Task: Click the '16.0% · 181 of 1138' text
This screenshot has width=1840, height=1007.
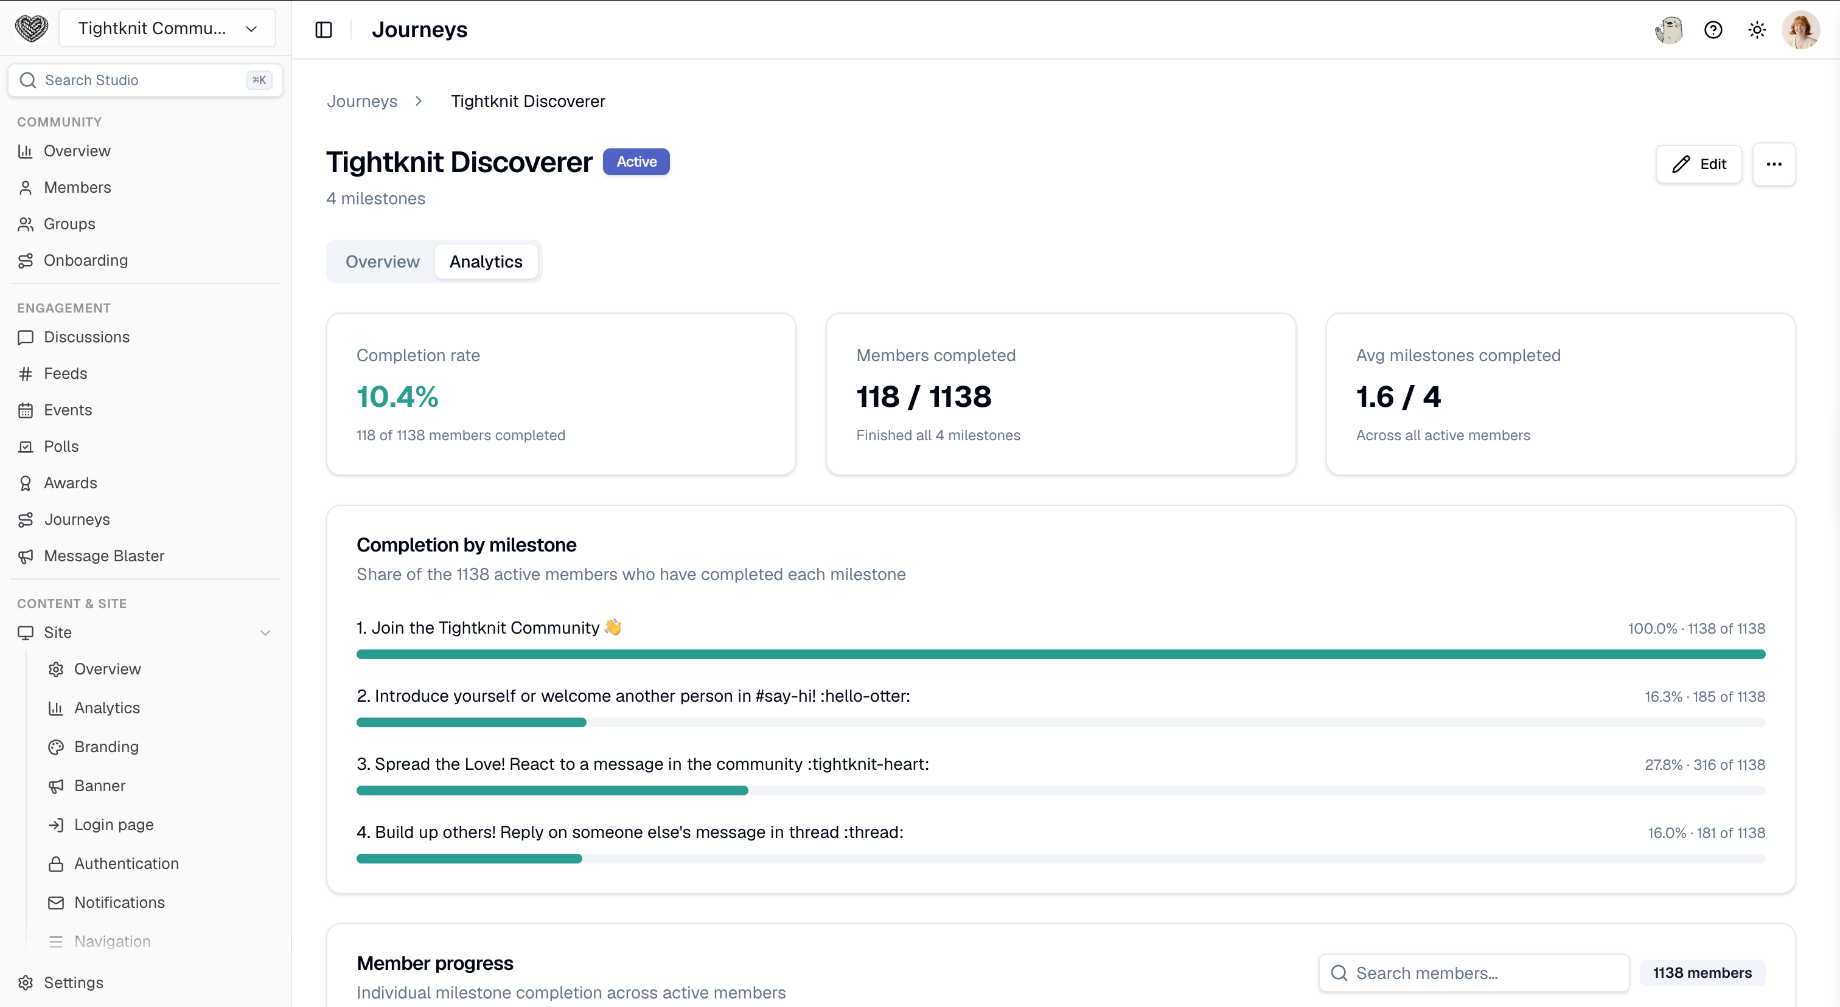Action: pyautogui.click(x=1706, y=833)
